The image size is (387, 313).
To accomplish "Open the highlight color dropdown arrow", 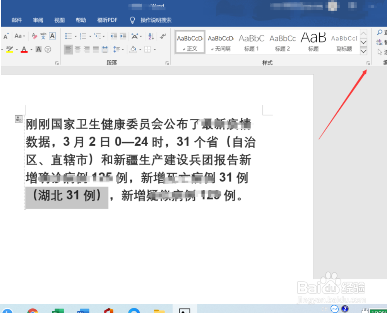I will [17, 50].
